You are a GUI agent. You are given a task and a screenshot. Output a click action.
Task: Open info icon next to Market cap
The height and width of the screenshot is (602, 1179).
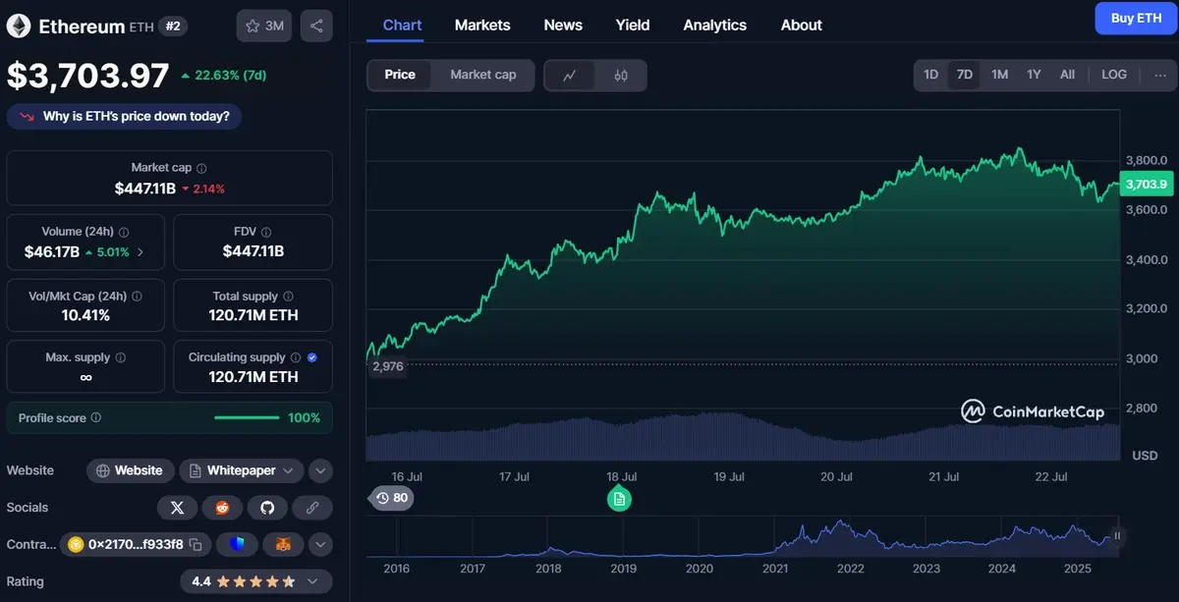(201, 168)
